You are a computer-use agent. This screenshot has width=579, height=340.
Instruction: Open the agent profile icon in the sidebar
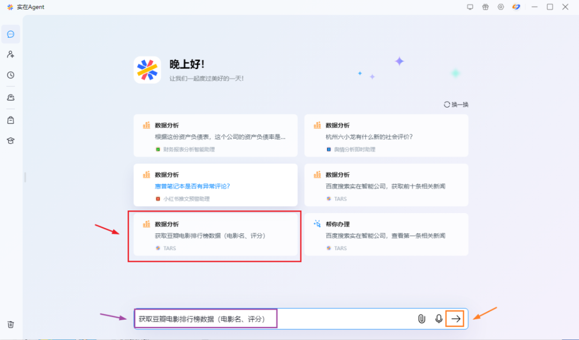(10, 54)
